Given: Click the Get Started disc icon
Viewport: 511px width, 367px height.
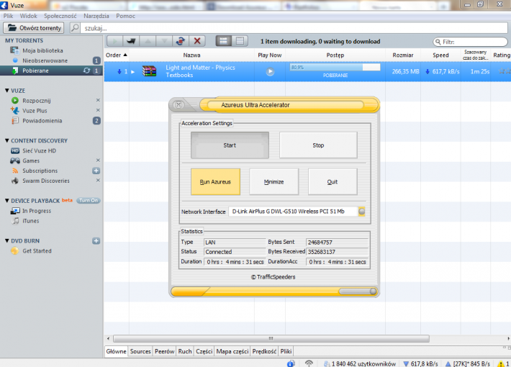Looking at the screenshot, I should 14,251.
